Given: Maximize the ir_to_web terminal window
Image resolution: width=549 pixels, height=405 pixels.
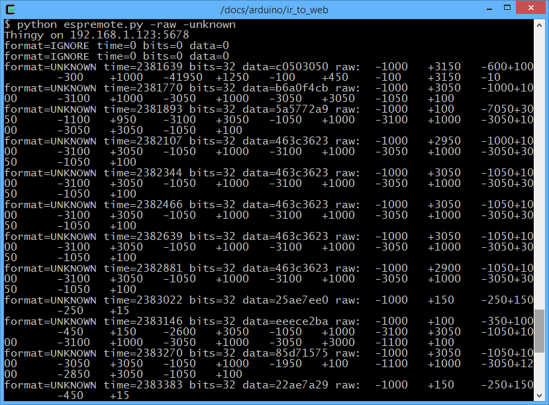Looking at the screenshot, I should click(507, 8).
